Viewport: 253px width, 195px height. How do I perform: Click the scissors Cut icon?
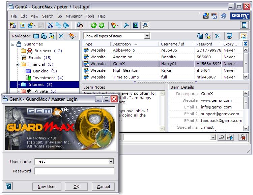[51, 26]
